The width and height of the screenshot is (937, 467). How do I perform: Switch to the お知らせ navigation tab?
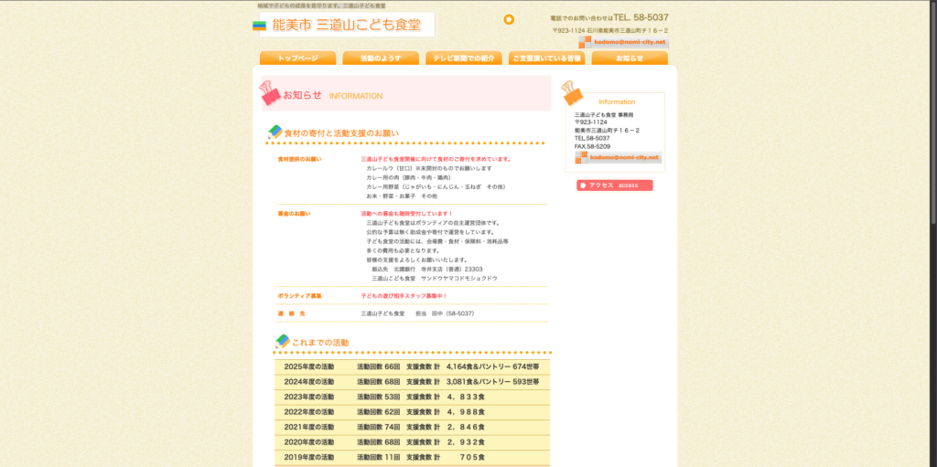coord(629,58)
